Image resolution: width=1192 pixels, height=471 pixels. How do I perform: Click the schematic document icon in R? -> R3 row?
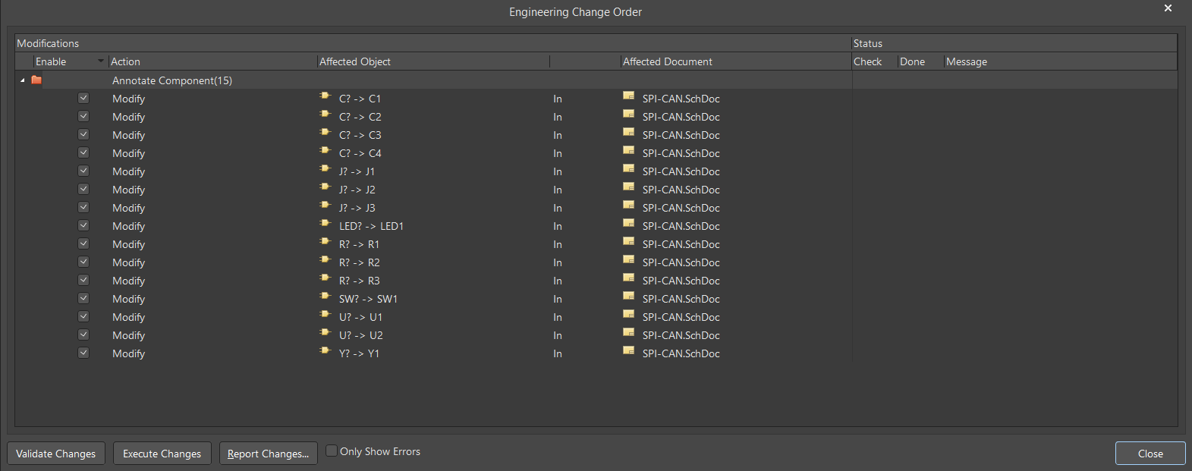pyautogui.click(x=628, y=278)
